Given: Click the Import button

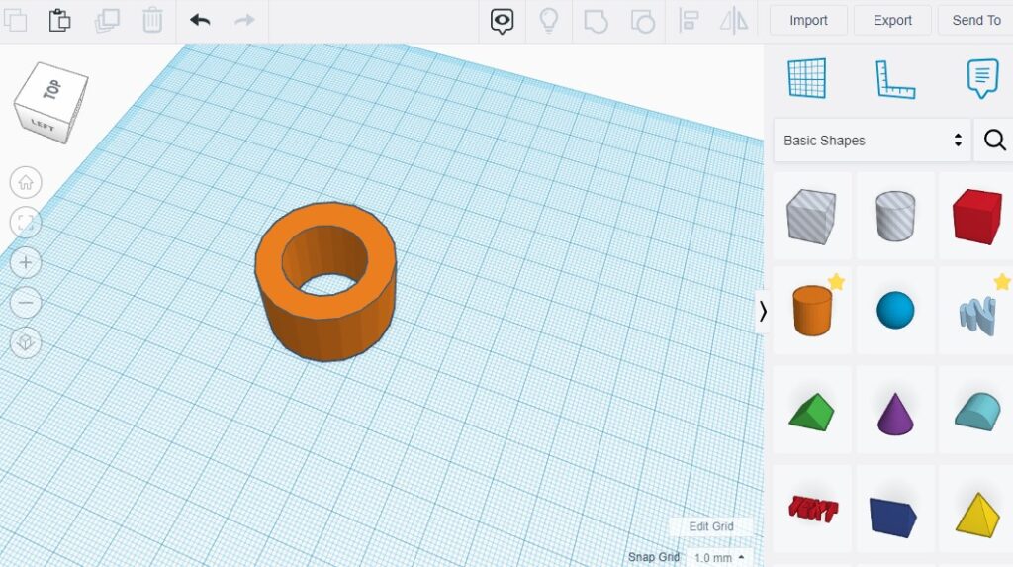Looking at the screenshot, I should coord(808,20).
